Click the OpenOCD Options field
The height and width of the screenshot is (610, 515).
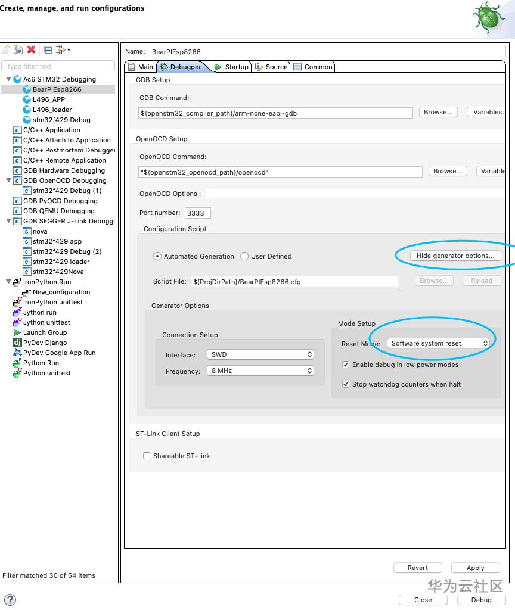(355, 194)
